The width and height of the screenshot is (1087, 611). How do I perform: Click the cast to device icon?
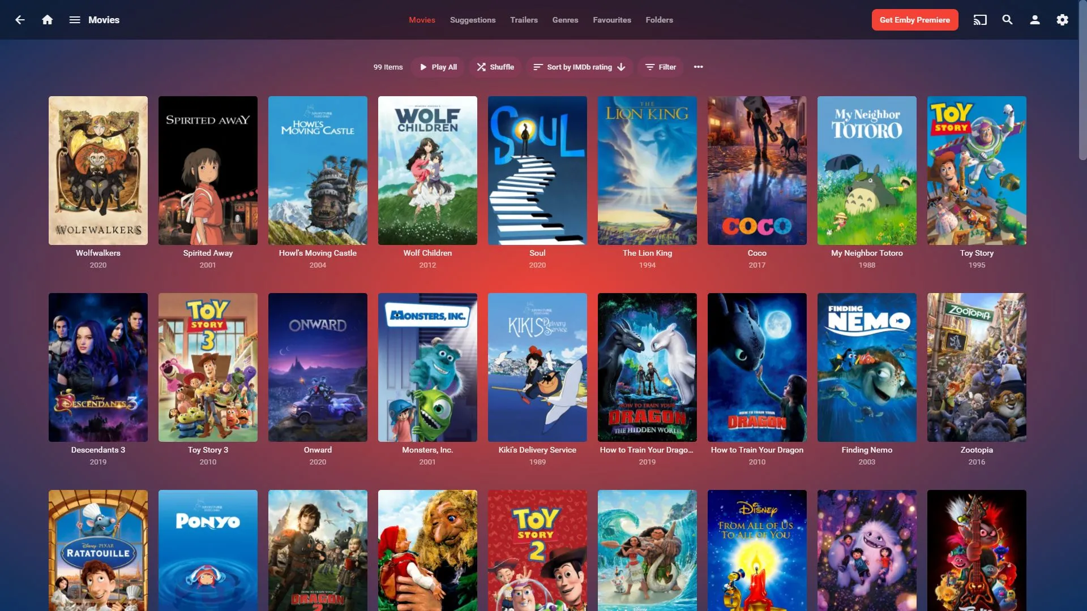coord(980,20)
